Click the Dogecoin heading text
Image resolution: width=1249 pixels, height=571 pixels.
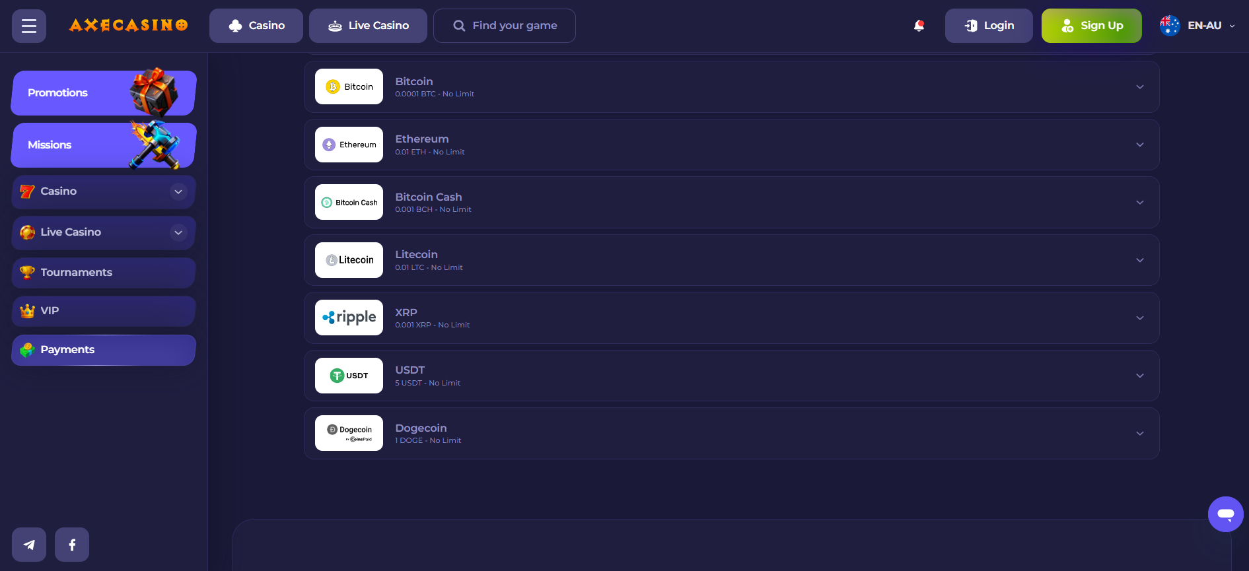coord(421,428)
